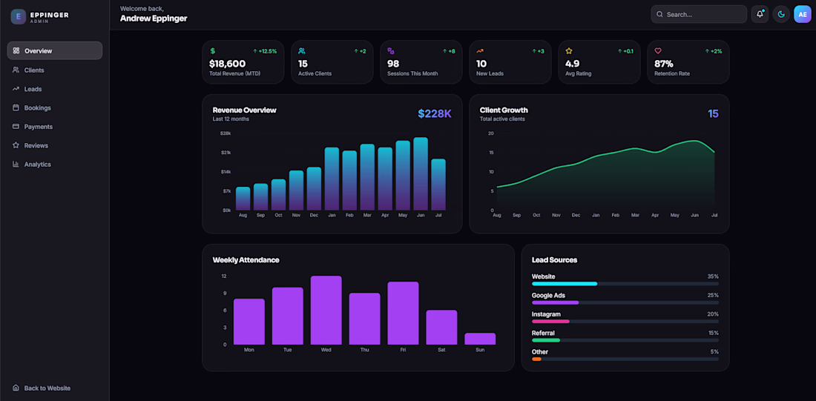Click the trend icon on New Leads card

pos(480,51)
